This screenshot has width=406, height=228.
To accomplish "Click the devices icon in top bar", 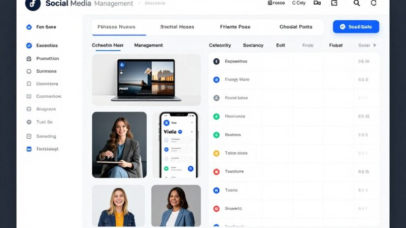I will click(317, 3).
